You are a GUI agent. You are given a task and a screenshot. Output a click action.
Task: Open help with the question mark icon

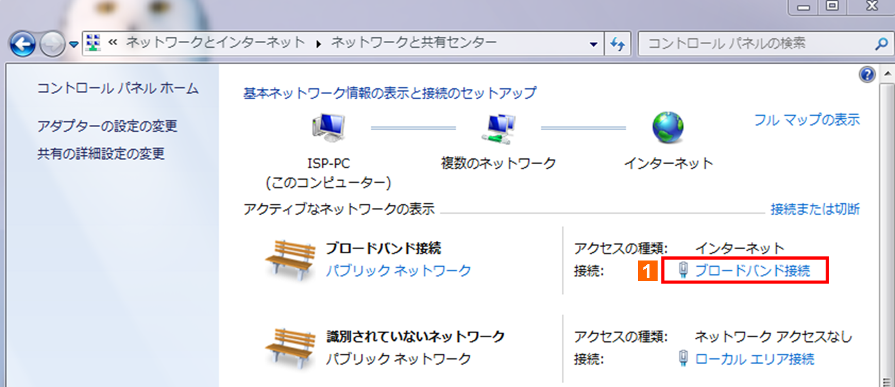[867, 75]
